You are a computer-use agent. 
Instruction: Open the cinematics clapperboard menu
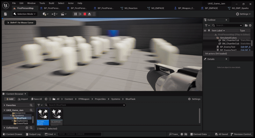pos(62,14)
